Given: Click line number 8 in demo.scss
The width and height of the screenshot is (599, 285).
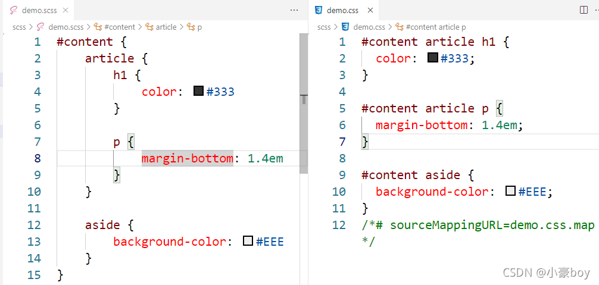Looking at the screenshot, I should 37,158.
